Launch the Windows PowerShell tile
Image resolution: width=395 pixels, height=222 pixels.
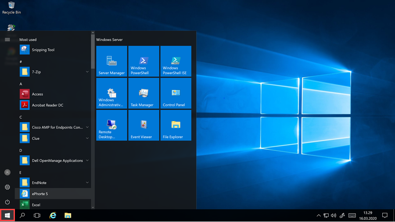[144, 61]
